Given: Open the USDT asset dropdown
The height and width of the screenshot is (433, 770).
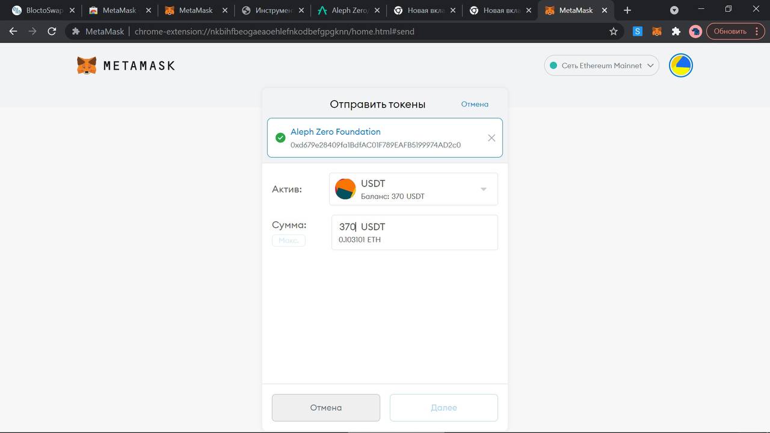Looking at the screenshot, I should click(413, 189).
